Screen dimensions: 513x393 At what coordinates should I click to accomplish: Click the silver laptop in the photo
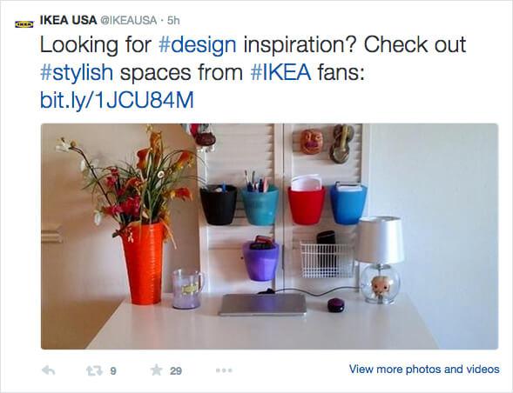coord(263,304)
